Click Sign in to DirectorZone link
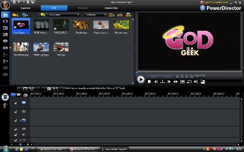Image resolution: width=244 pixels, height=152 pixels. (216, 2)
